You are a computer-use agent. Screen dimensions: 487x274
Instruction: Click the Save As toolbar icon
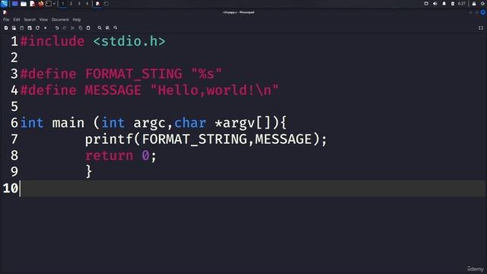point(30,28)
